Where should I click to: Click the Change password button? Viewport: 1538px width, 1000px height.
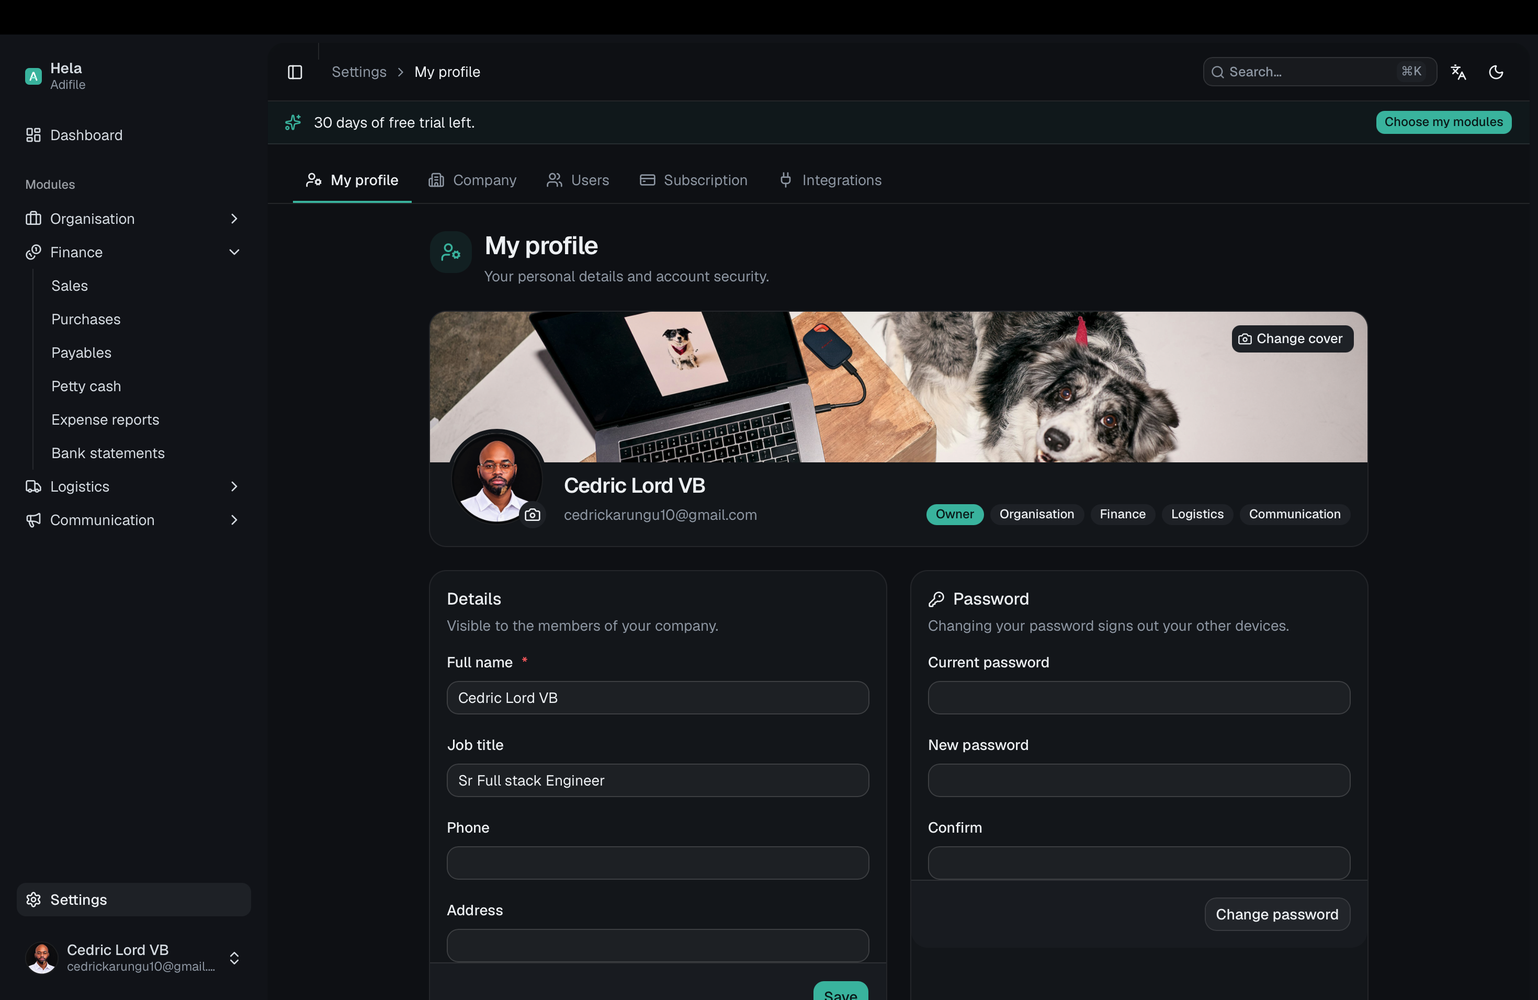[1277, 914]
